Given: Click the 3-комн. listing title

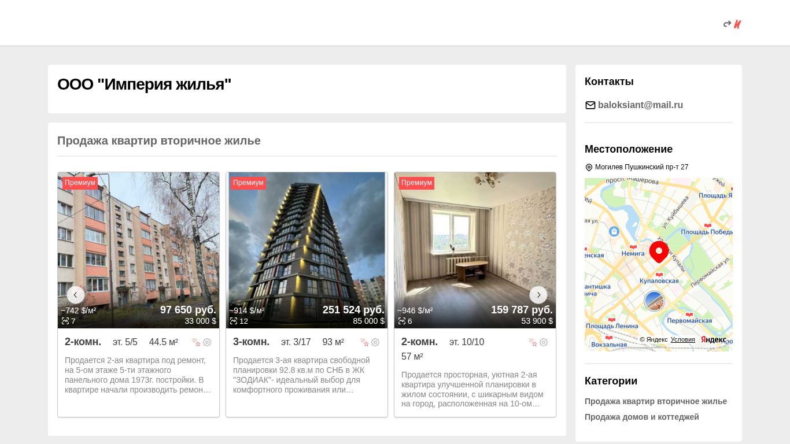Looking at the screenshot, I should (x=251, y=342).
